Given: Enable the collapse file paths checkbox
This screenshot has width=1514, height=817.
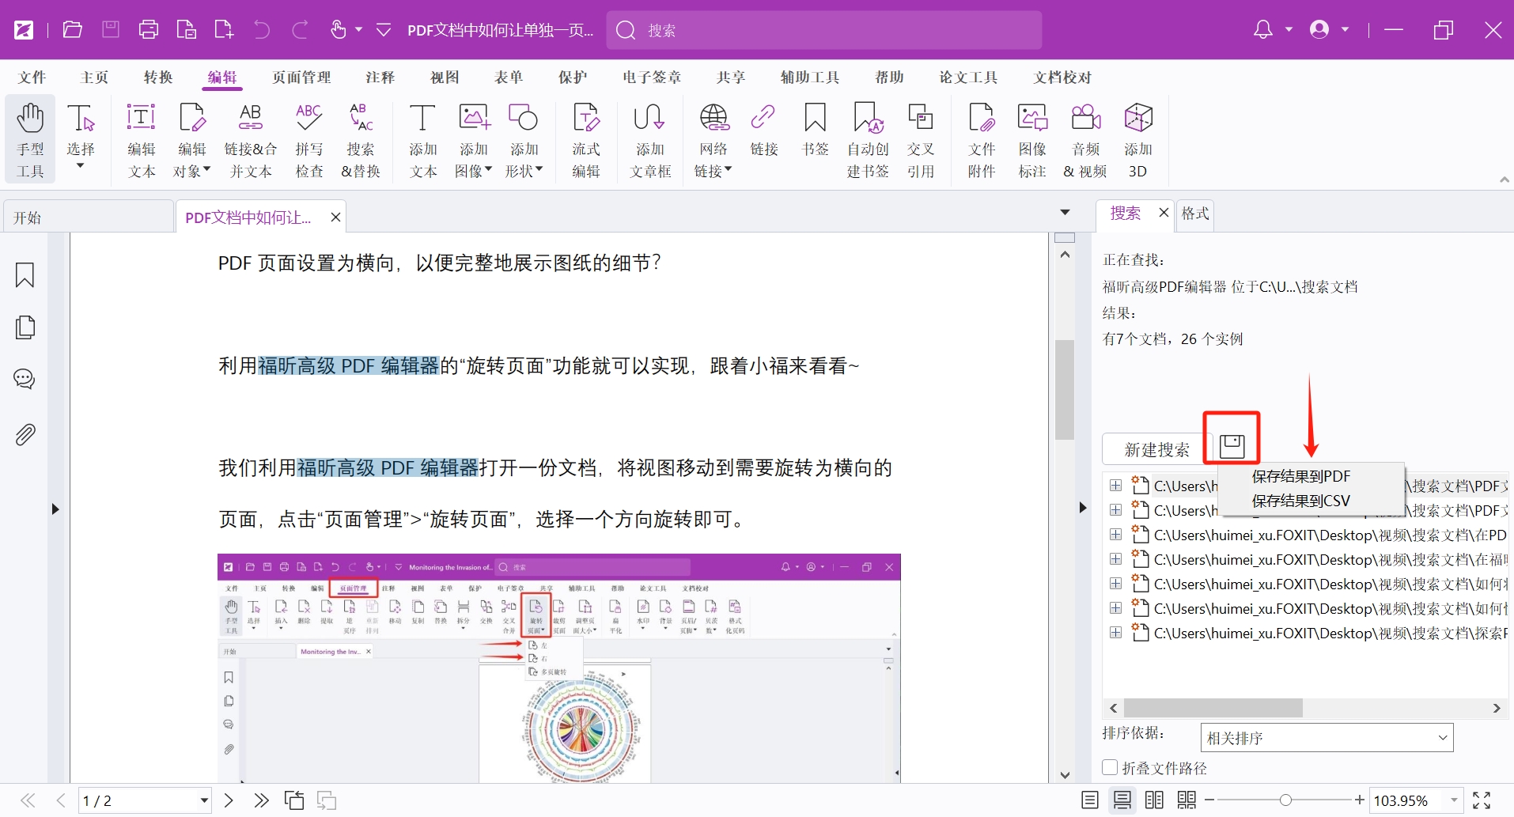Looking at the screenshot, I should tap(1110, 768).
